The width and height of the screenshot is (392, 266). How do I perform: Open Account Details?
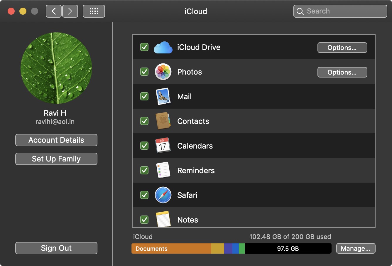(56, 140)
